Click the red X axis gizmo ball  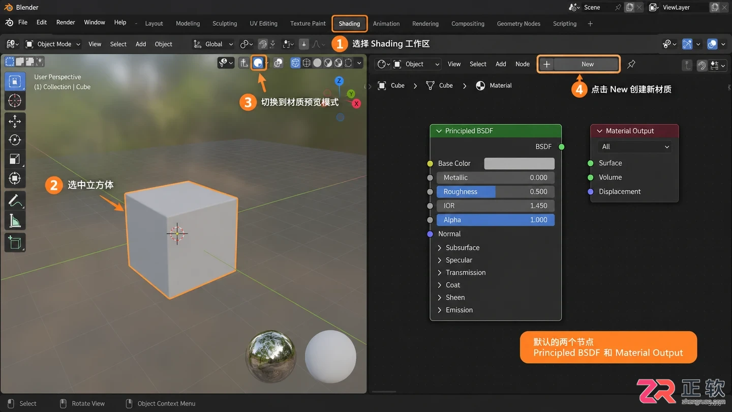356,104
